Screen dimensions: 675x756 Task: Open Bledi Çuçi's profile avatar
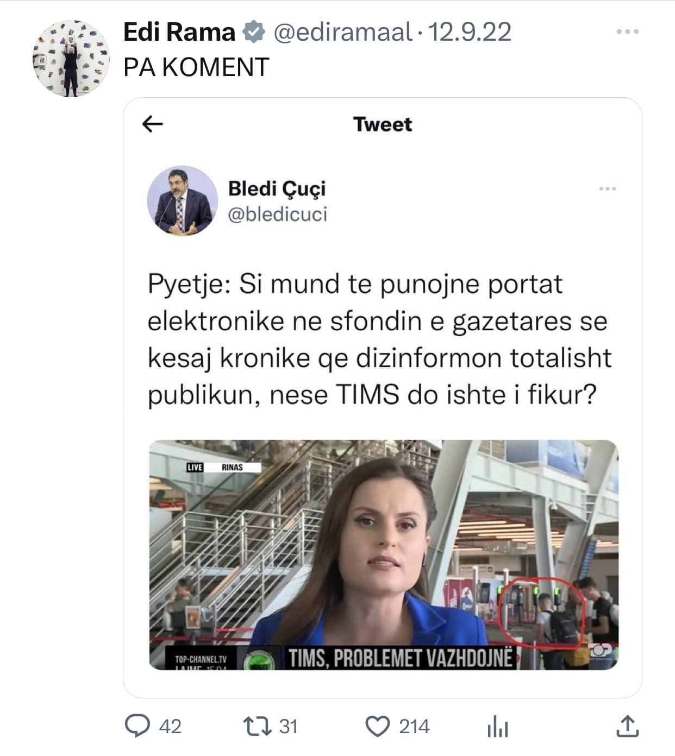point(183,200)
